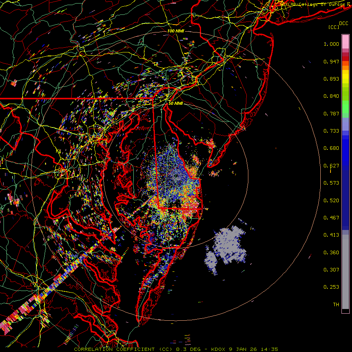This screenshot has width=352, height=352.
Task: Click the pink segment of the color bar
Action: coord(345,42)
